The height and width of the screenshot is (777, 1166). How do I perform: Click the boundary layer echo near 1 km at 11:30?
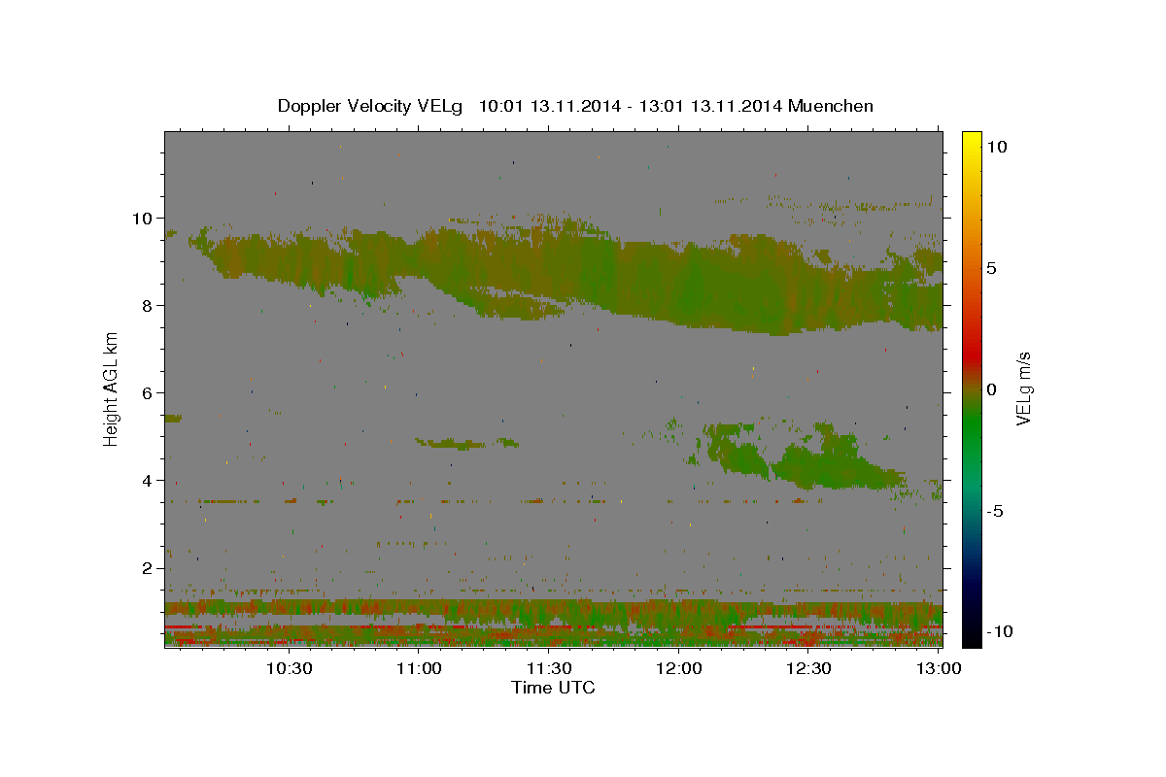(x=549, y=612)
